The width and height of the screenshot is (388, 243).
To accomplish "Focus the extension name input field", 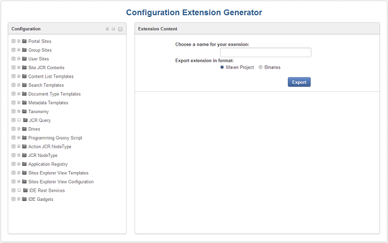I will [x=265, y=52].
